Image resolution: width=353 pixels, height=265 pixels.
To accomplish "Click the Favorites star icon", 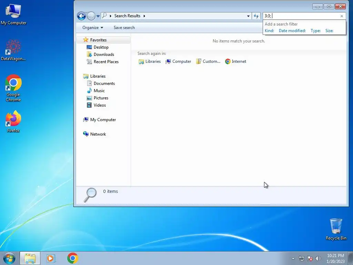I will [85, 40].
